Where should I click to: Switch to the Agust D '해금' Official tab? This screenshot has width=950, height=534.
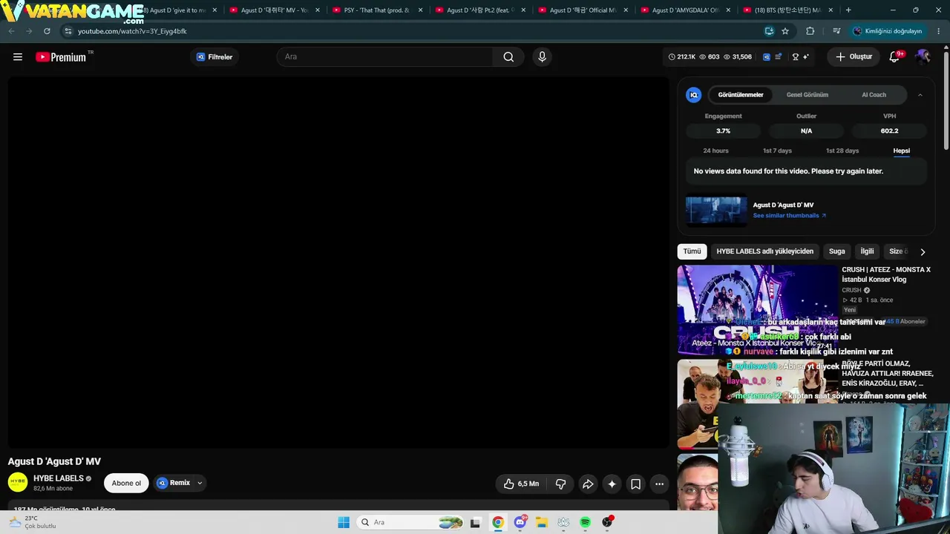pos(582,10)
